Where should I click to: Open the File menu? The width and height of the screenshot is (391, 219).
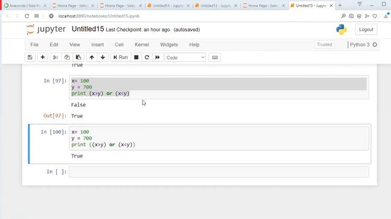click(34, 44)
